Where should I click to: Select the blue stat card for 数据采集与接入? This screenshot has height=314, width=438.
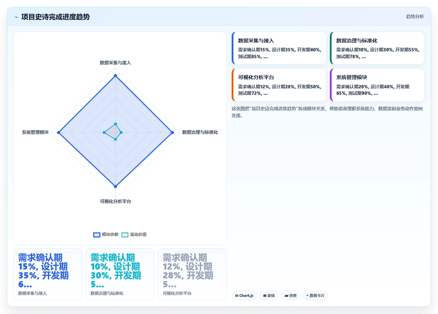(48, 274)
